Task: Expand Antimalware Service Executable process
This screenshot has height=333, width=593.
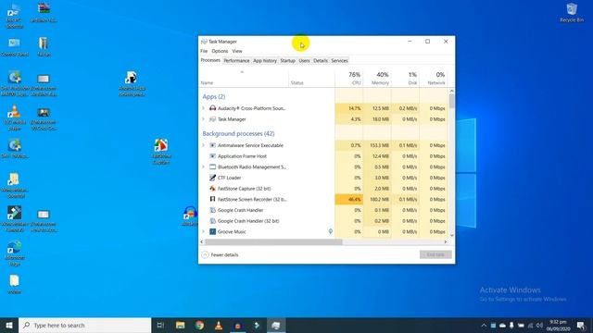Action: point(203,145)
